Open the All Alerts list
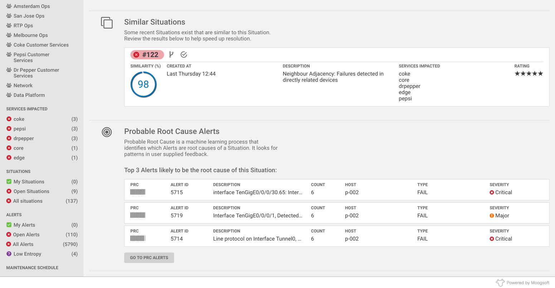Image resolution: width=555 pixels, height=288 pixels. [23, 244]
